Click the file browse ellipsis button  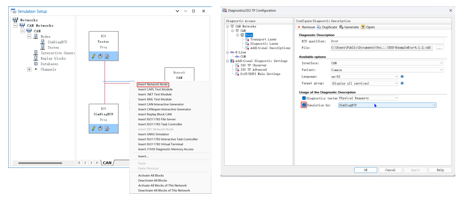pos(440,48)
